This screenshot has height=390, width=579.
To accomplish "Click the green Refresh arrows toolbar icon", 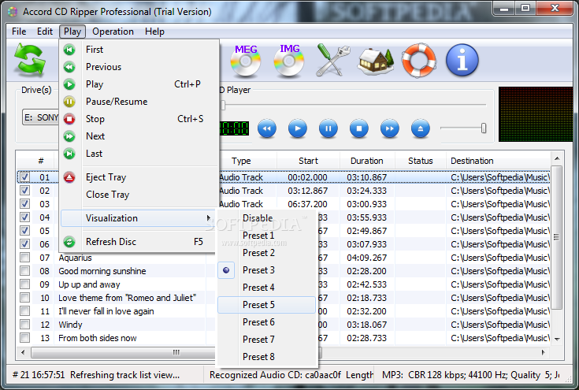I will [30, 61].
